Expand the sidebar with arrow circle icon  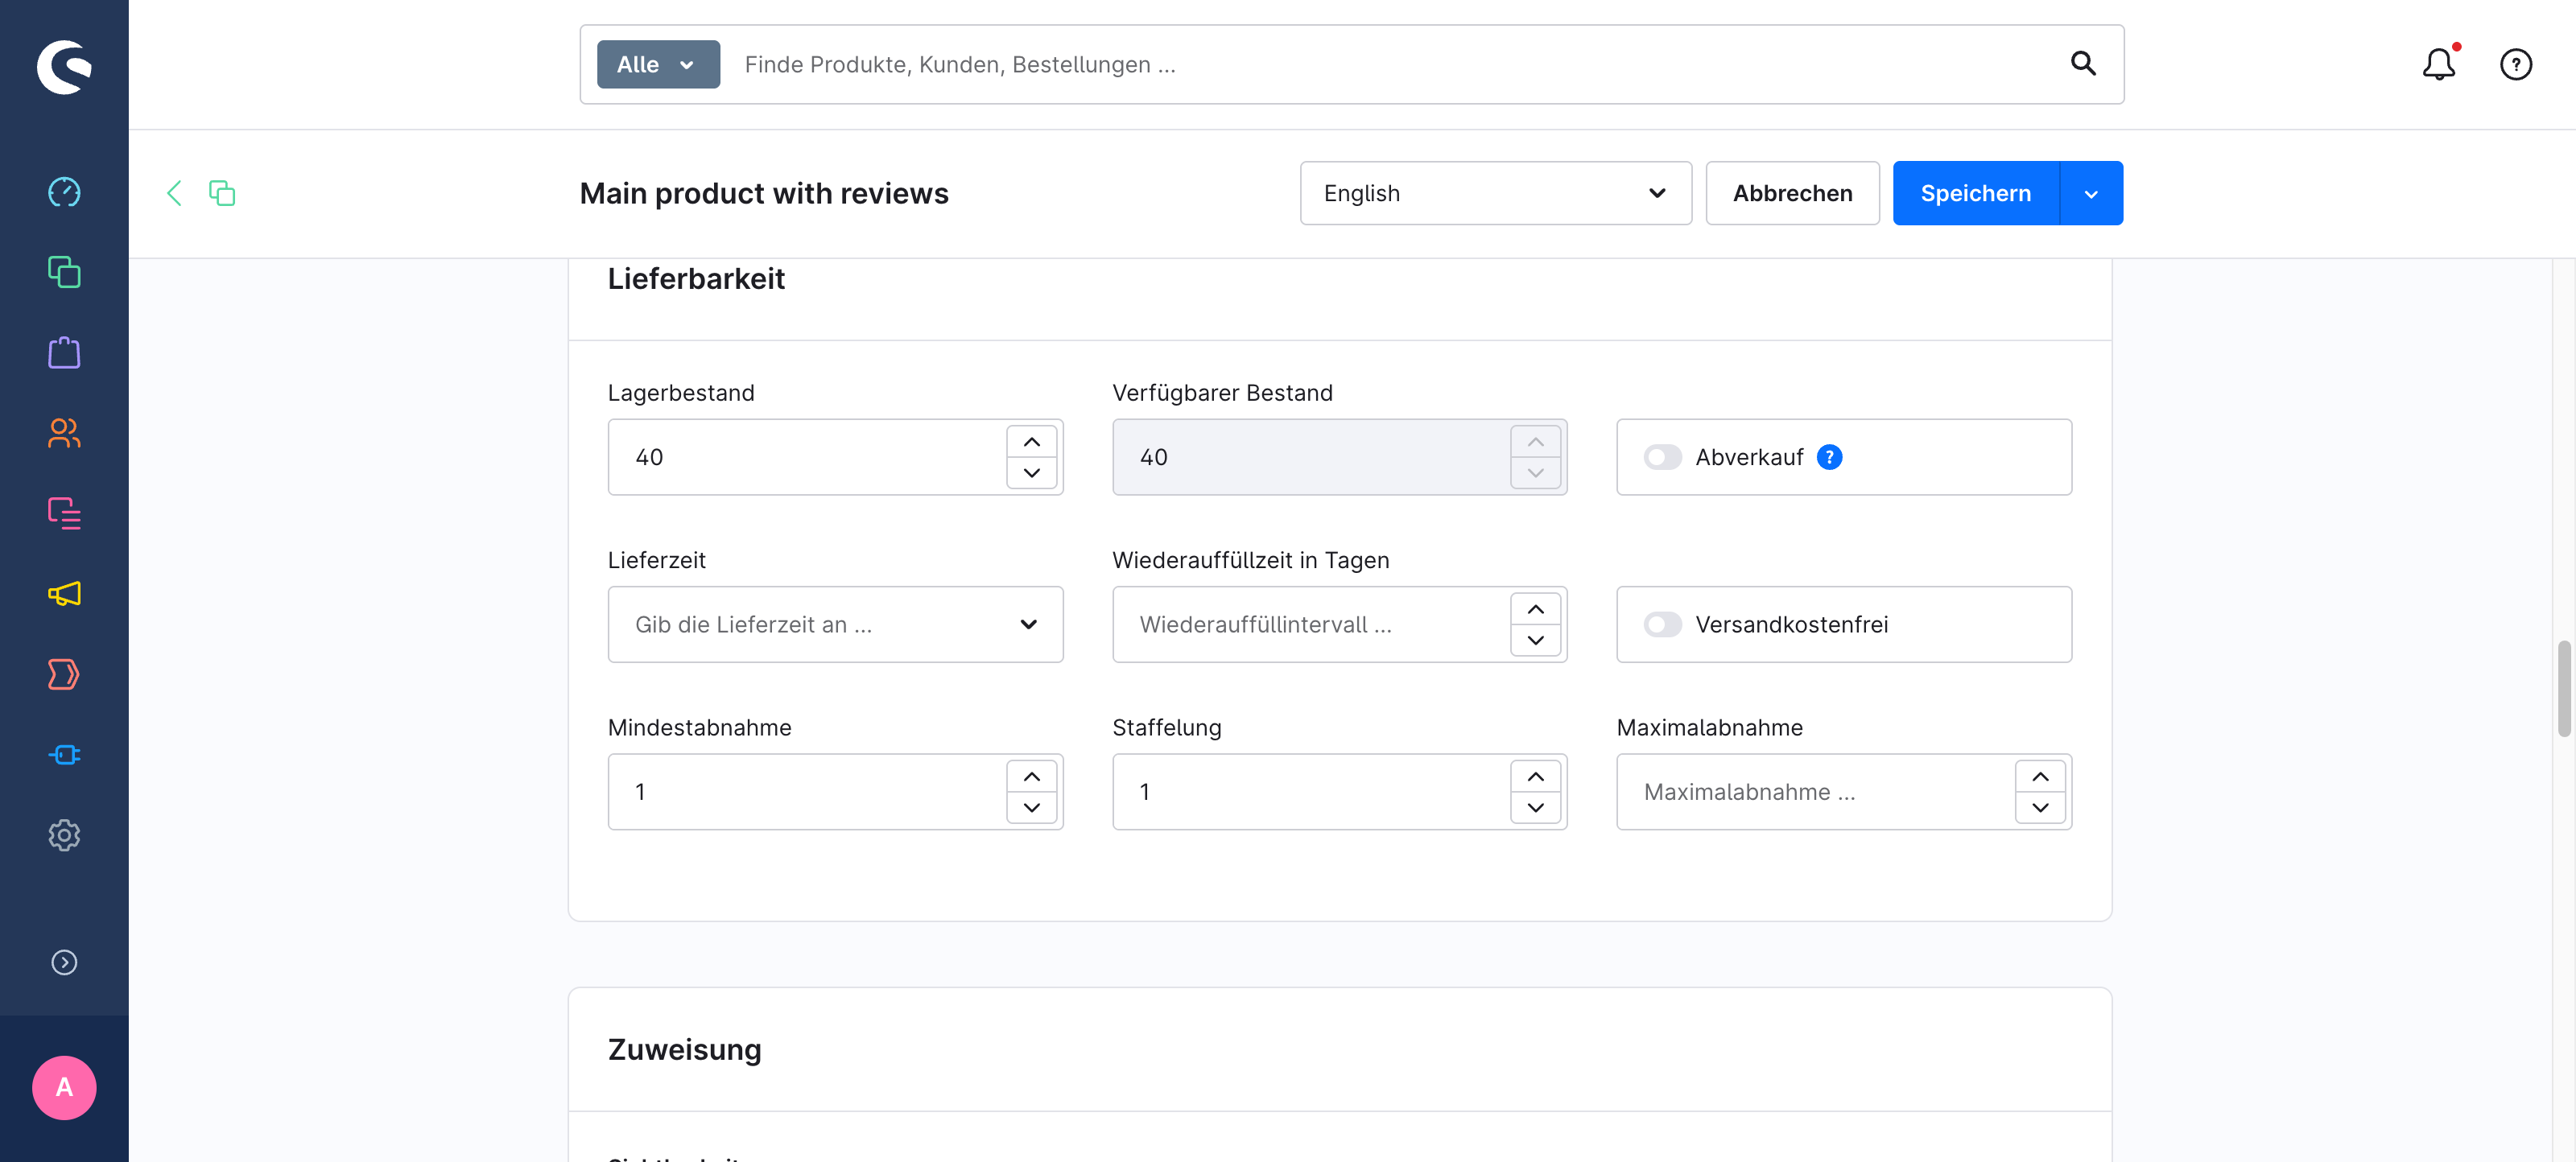pos(64,962)
